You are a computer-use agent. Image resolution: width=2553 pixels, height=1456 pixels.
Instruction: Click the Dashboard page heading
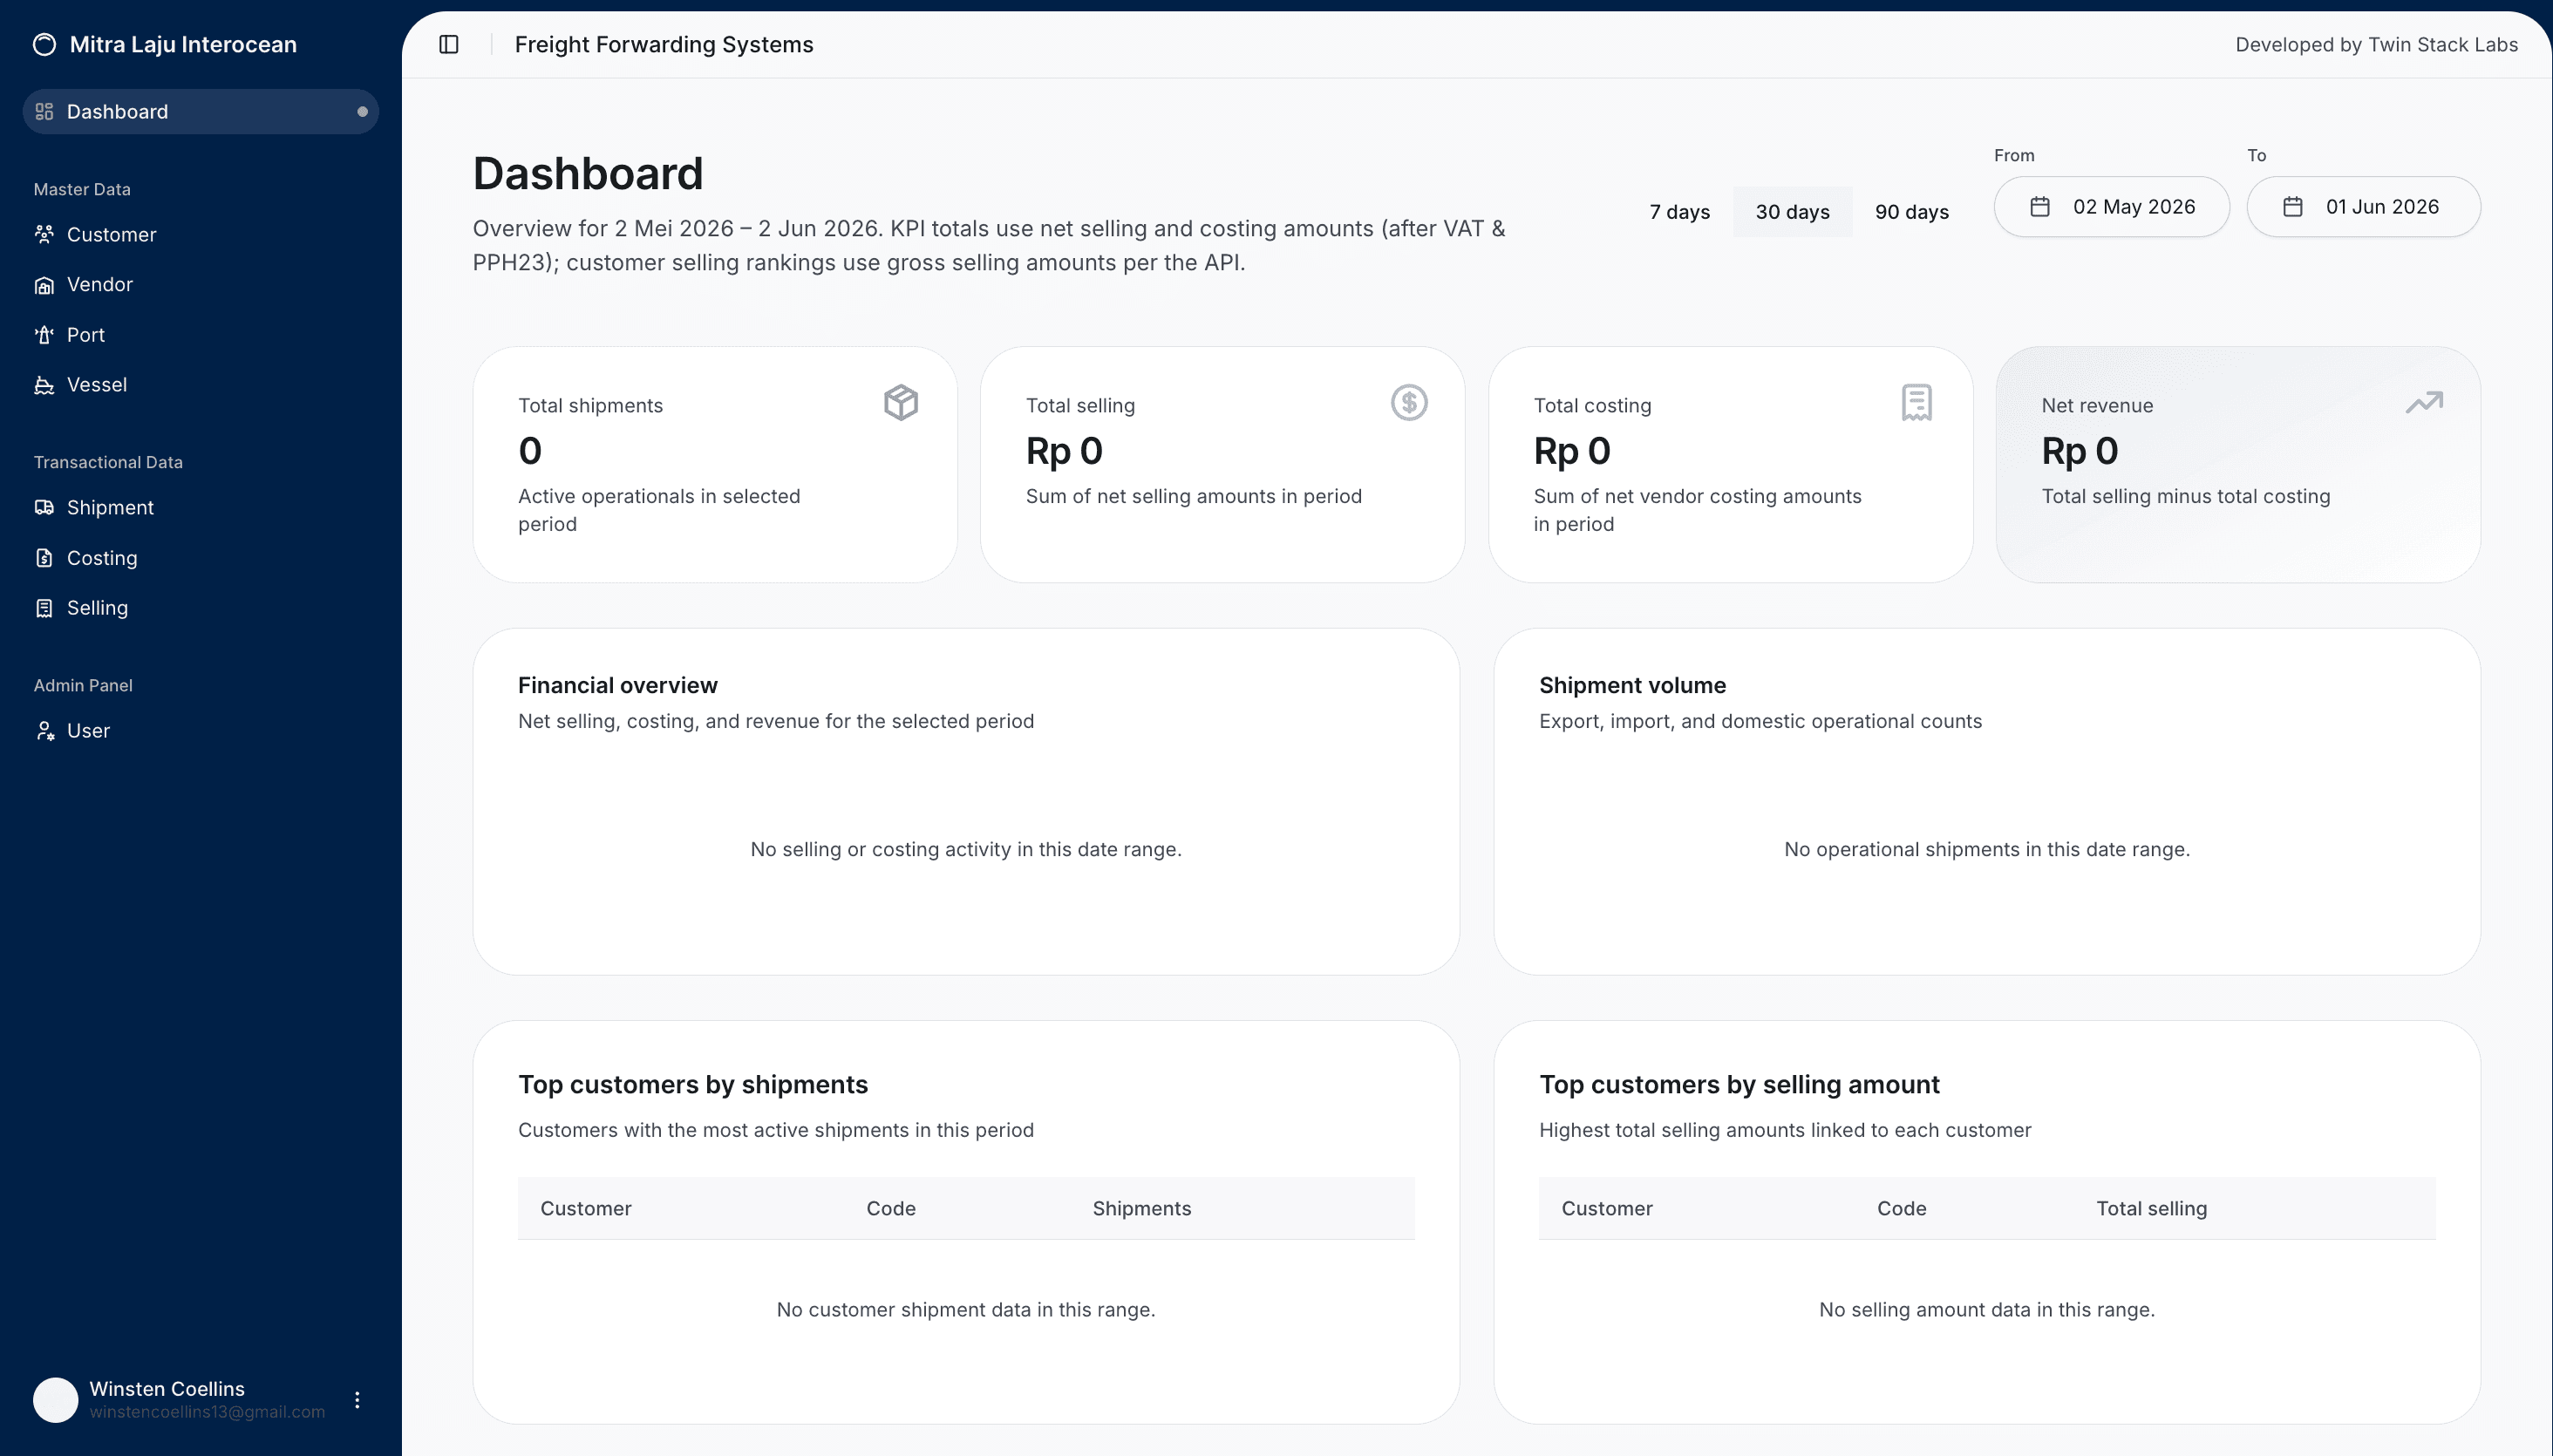click(588, 174)
